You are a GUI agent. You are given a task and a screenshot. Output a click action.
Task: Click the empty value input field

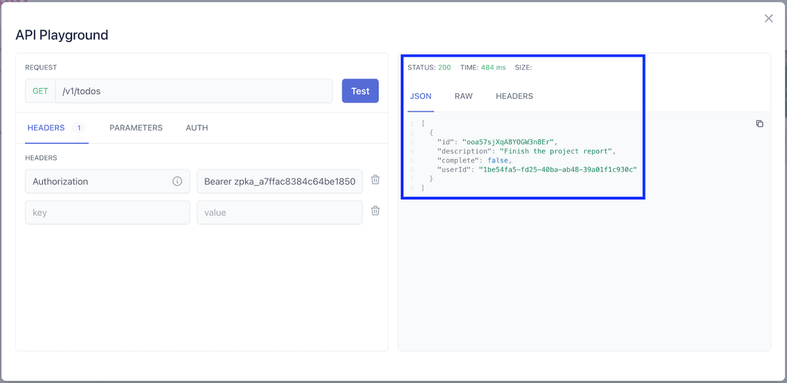click(279, 211)
